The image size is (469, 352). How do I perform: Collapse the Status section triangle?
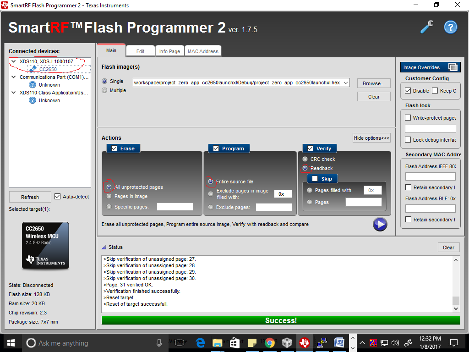[104, 247]
